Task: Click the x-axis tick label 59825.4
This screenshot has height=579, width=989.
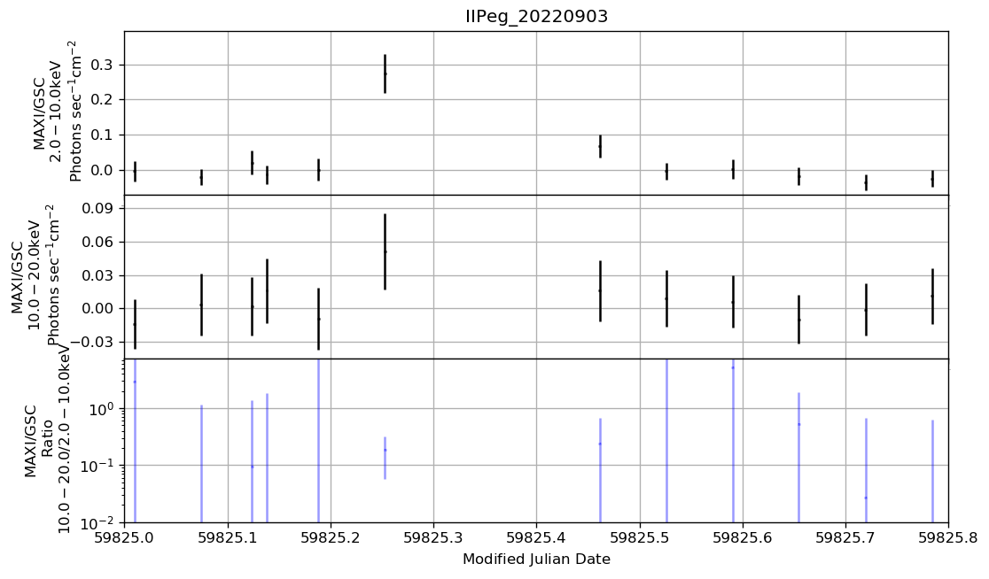Action: click(537, 537)
